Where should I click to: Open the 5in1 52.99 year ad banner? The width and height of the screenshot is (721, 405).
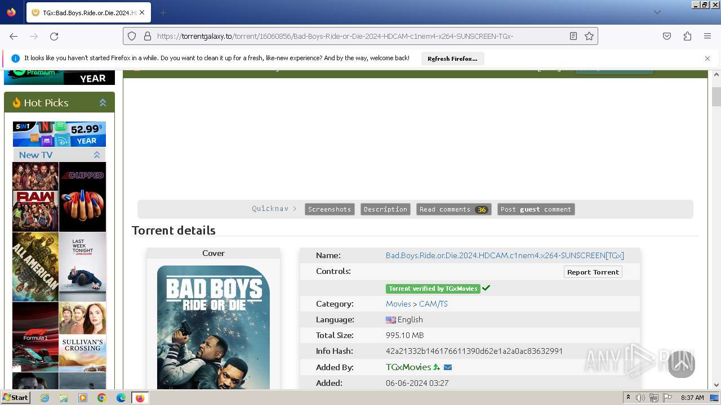(x=59, y=134)
